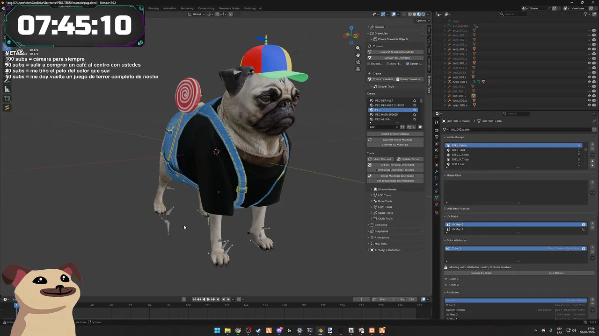
Task: Open File Explorer from the taskbar
Action: [x=227, y=330]
